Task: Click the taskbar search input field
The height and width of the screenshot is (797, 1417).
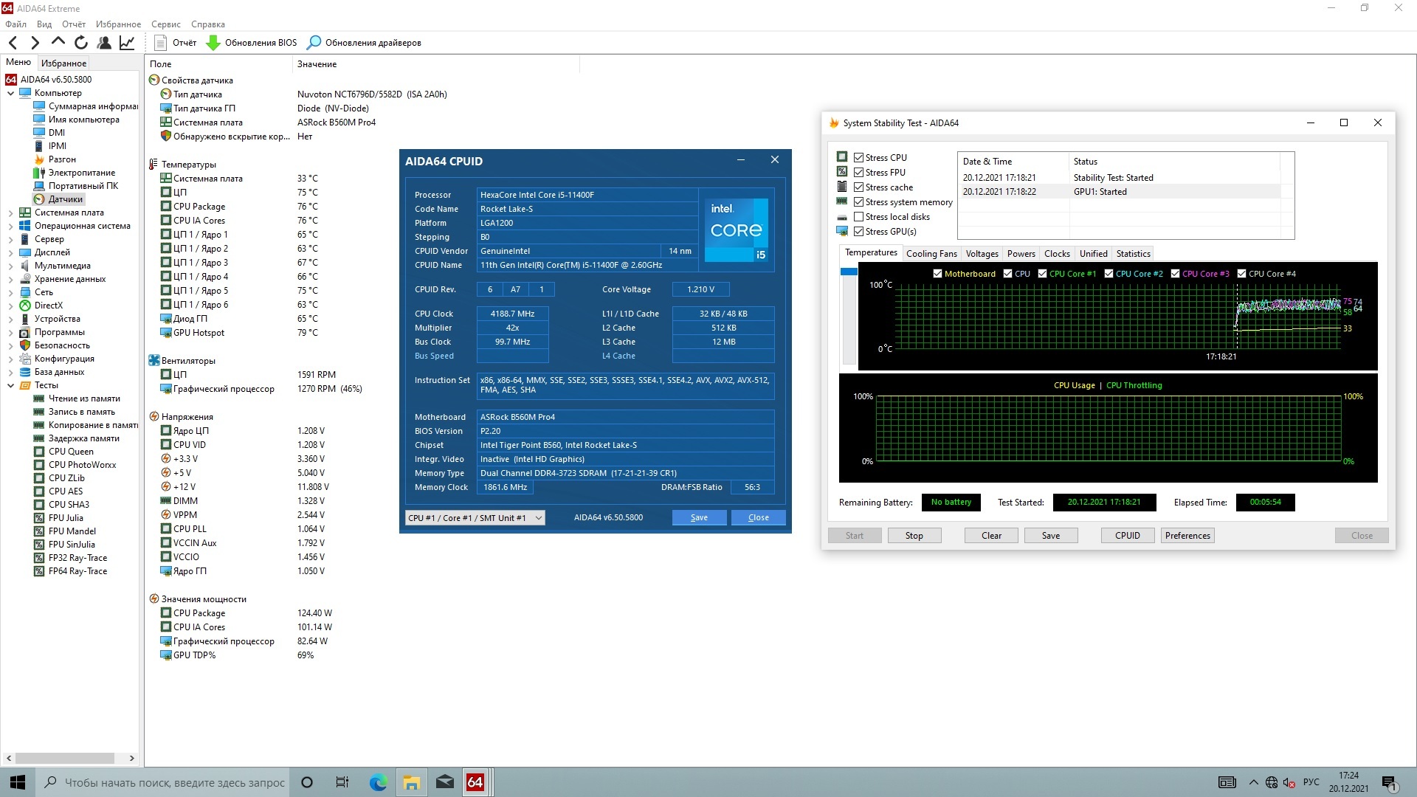Action: [162, 782]
